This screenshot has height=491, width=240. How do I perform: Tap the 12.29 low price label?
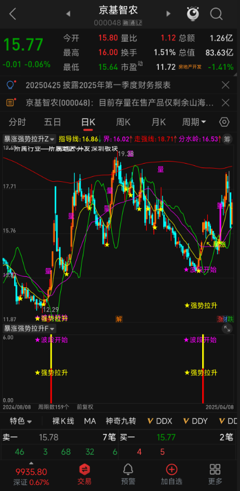click(50, 310)
